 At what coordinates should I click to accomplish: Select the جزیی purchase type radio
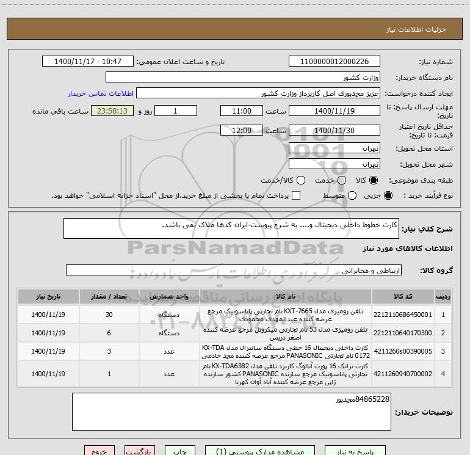(388, 195)
